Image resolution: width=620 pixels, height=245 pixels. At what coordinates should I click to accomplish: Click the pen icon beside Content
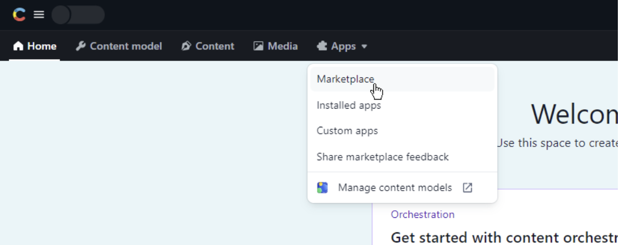click(x=186, y=46)
